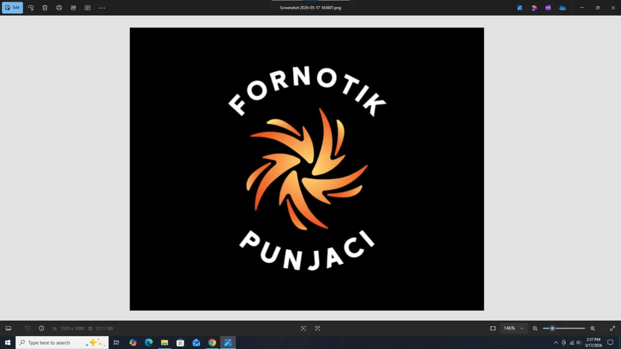The width and height of the screenshot is (621, 349).
Task: Zoom out with the minus magnifier icon
Action: (535, 328)
